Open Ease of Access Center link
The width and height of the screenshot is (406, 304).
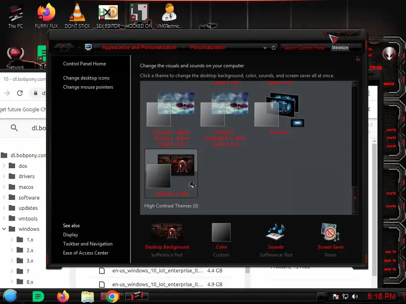click(86, 253)
